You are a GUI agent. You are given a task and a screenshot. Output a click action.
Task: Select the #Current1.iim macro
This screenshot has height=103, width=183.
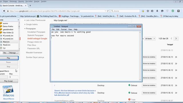tap(8, 35)
